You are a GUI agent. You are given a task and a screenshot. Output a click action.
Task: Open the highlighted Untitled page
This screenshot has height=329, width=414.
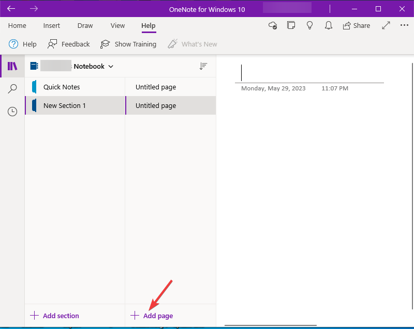pyautogui.click(x=171, y=105)
